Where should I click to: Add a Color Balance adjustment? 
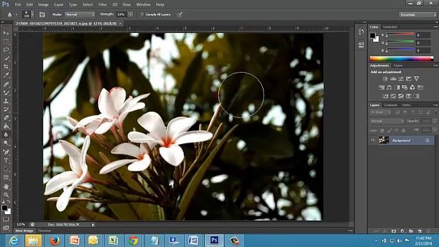pos(390,87)
